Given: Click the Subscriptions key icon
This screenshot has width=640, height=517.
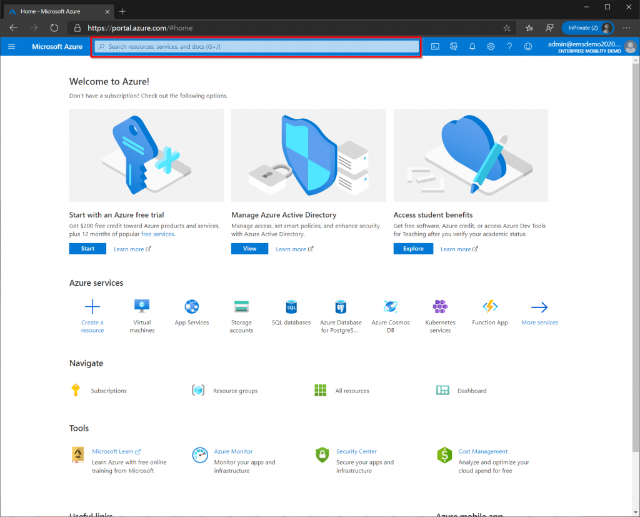Looking at the screenshot, I should (x=76, y=390).
